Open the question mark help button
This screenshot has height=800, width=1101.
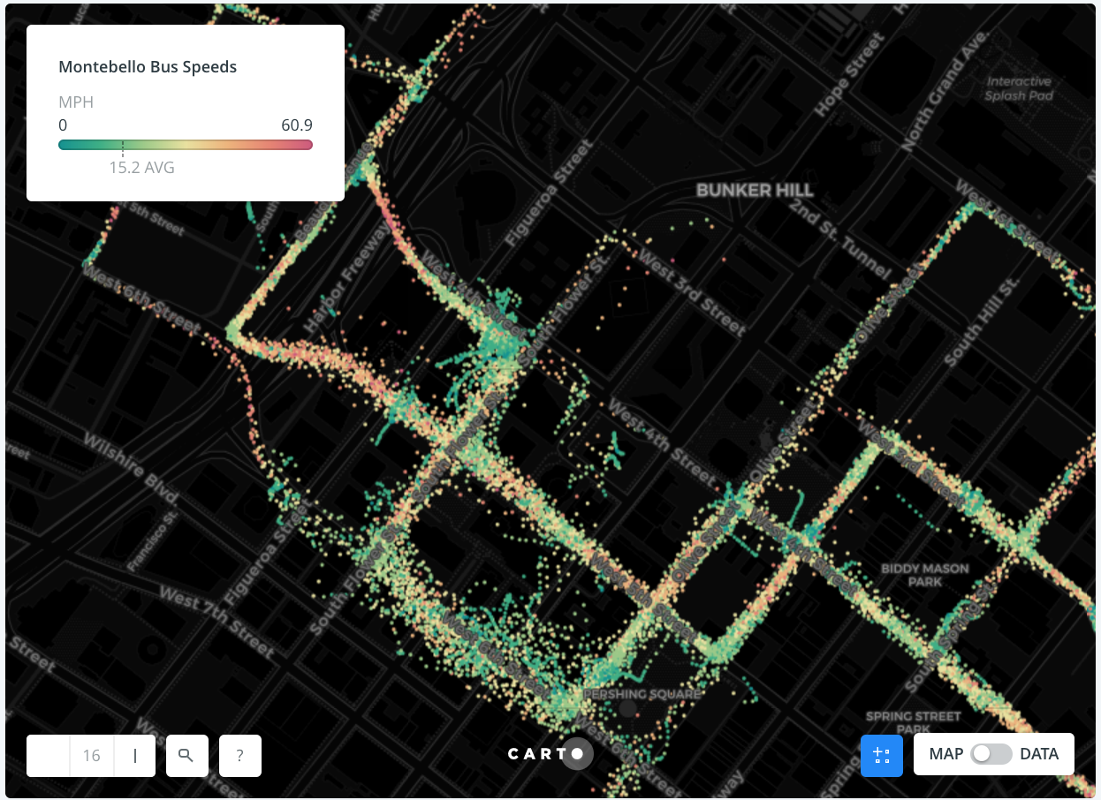coord(240,756)
